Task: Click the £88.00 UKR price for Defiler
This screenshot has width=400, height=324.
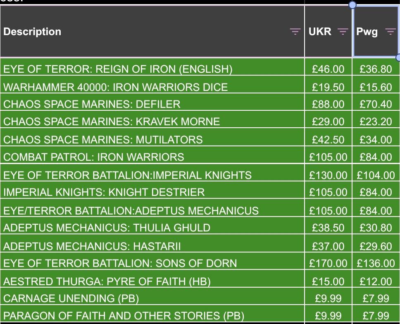Action: pos(328,104)
